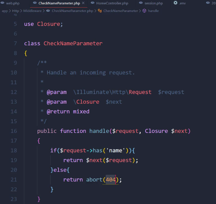Place cursor on the 404 abort code
216x204 pixels.
pyautogui.click(x=110, y=180)
